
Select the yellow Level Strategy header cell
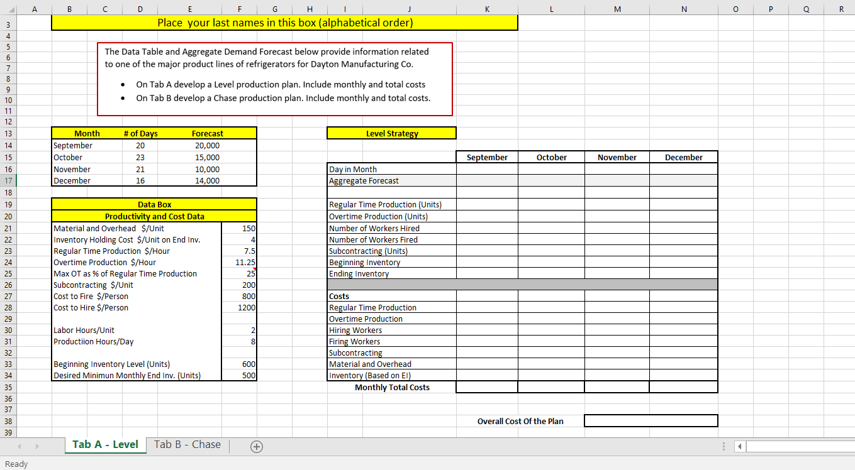click(x=391, y=133)
